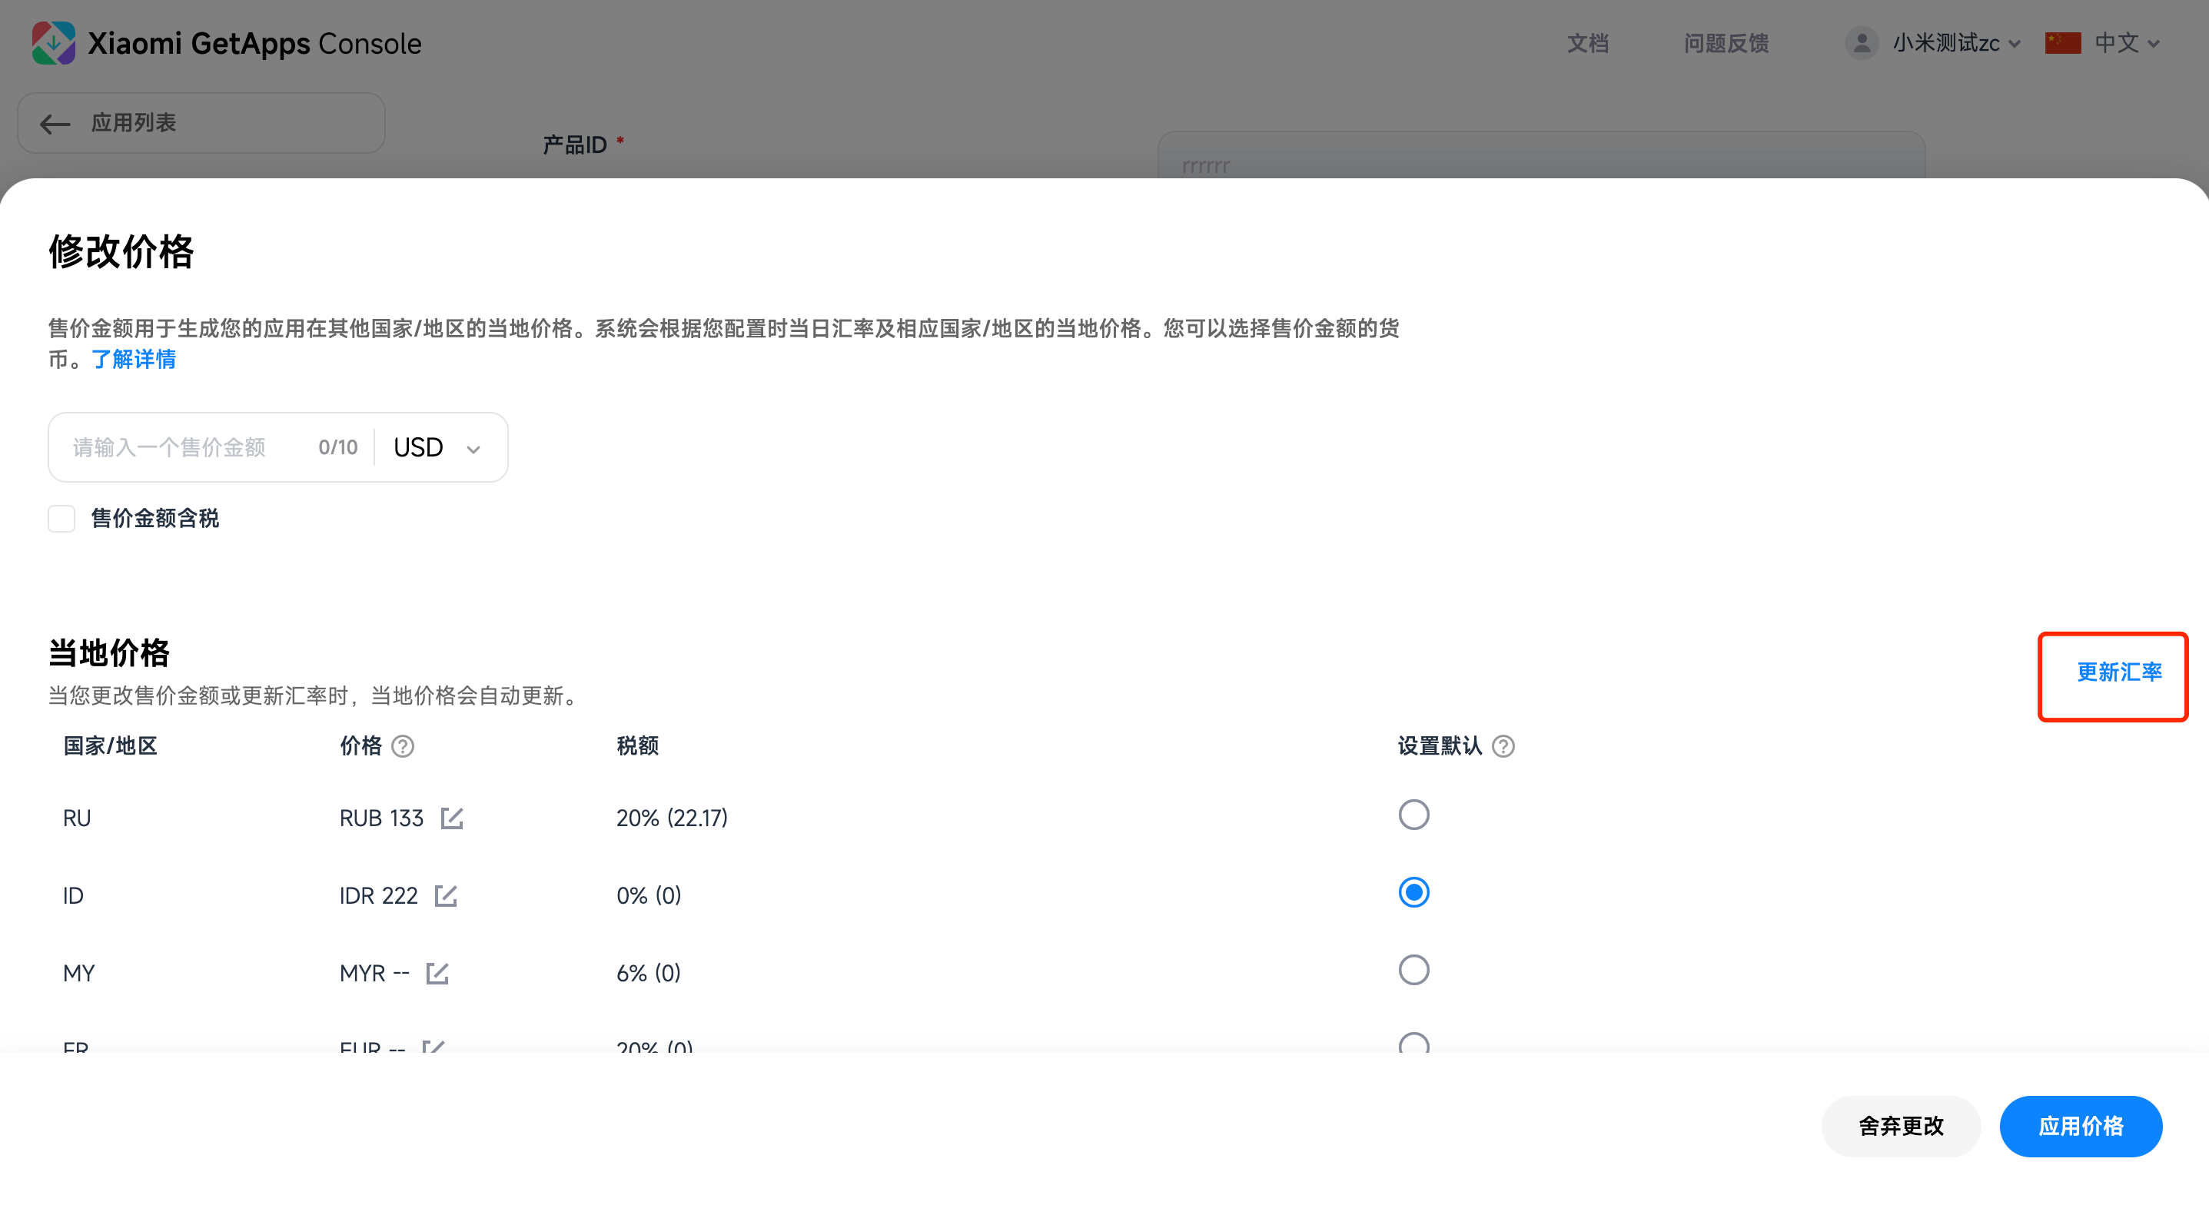Open the 文档 menu item

pyautogui.click(x=1587, y=42)
